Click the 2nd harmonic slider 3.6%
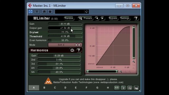 coord(59,60)
